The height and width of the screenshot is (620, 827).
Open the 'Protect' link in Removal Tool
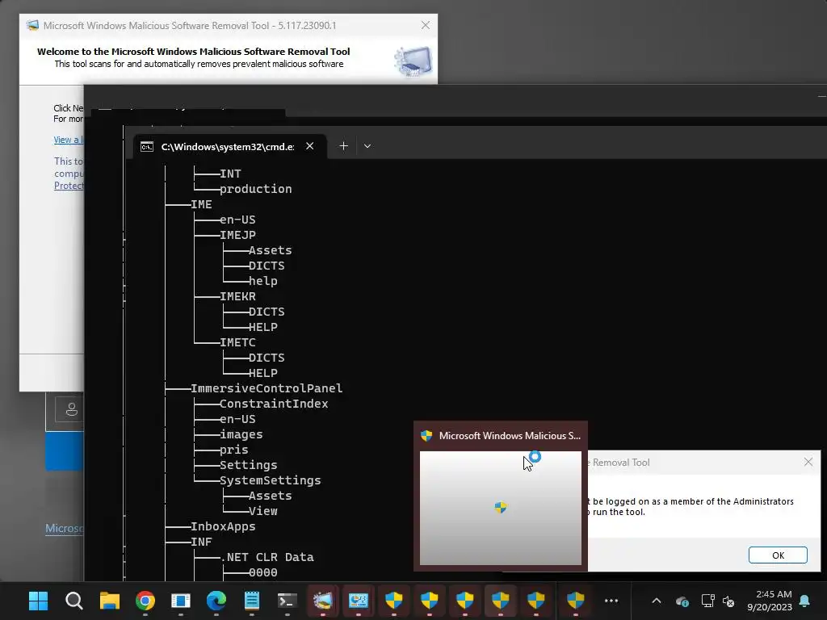click(x=69, y=186)
